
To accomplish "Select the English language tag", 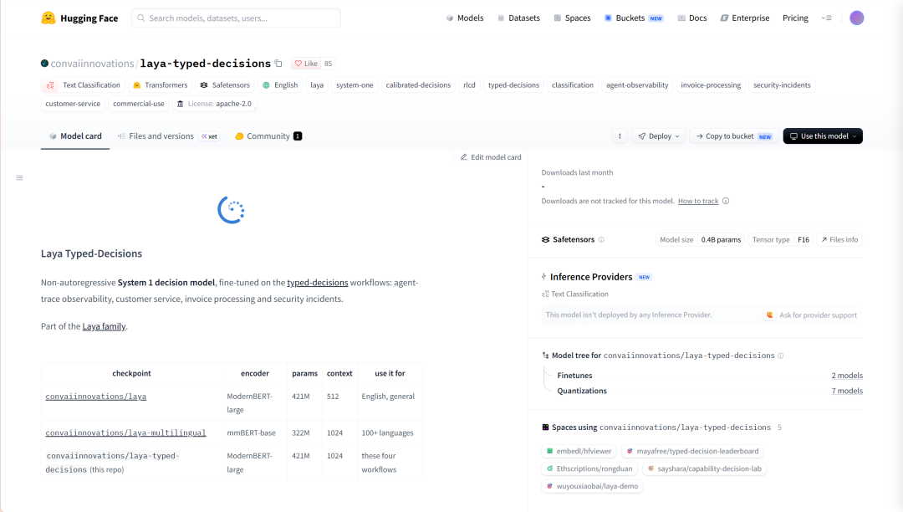I will click(x=280, y=85).
